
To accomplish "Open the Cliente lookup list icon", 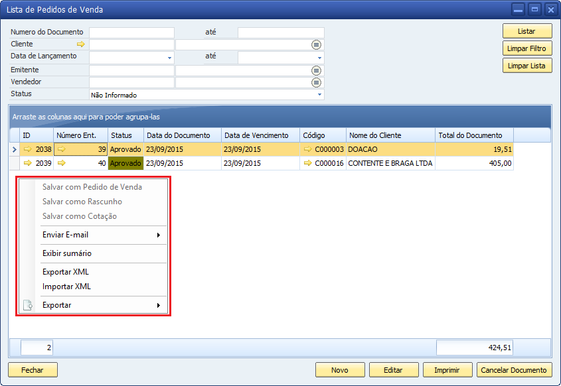I will pos(316,44).
